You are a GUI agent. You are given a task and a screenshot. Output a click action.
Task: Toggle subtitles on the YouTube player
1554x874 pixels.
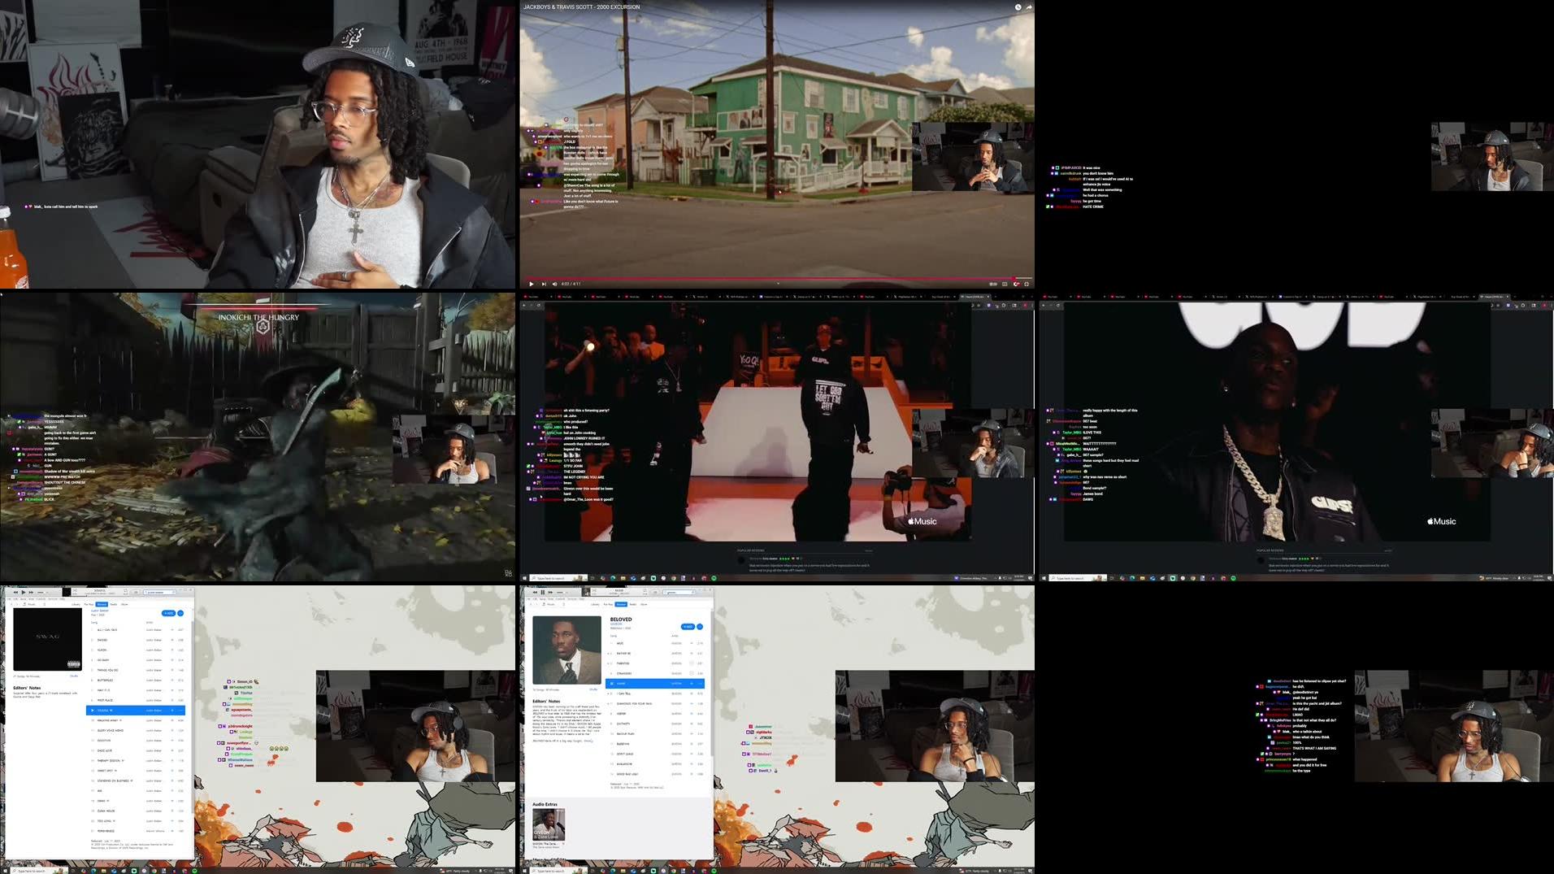[x=1005, y=284]
